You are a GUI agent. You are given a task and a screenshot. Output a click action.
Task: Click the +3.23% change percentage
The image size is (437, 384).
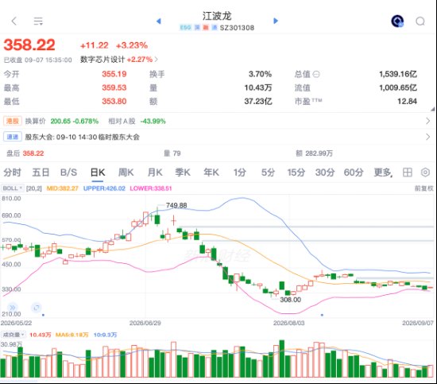132,45
